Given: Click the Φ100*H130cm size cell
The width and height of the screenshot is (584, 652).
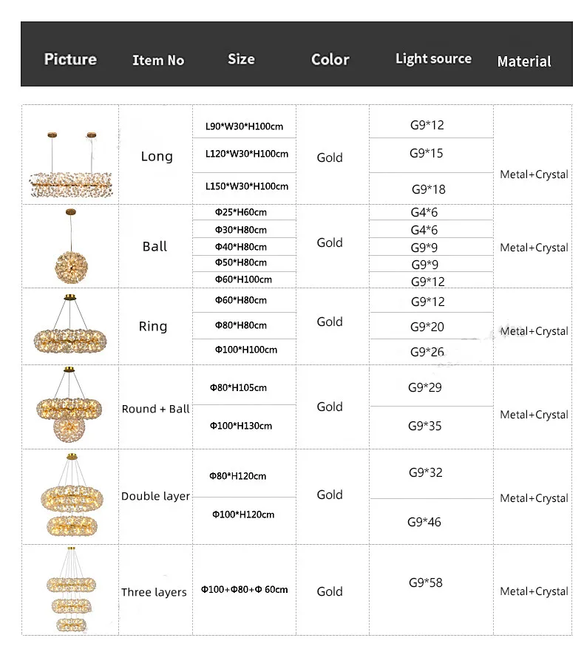Looking at the screenshot, I should (x=242, y=426).
